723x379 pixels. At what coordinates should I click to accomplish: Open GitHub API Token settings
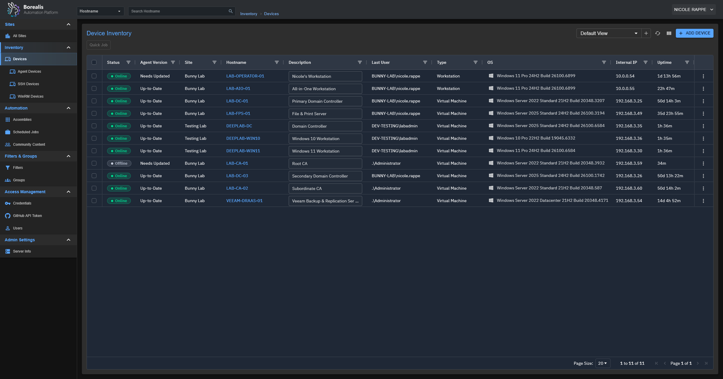pyautogui.click(x=27, y=216)
